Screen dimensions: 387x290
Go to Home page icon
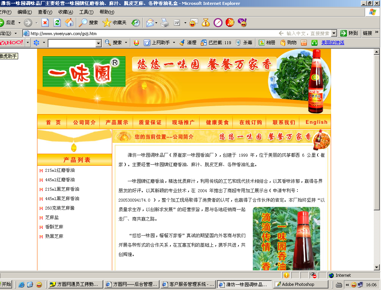click(x=69, y=23)
